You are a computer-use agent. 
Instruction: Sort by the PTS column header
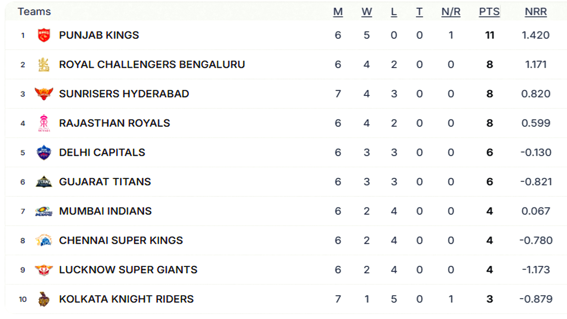click(489, 12)
